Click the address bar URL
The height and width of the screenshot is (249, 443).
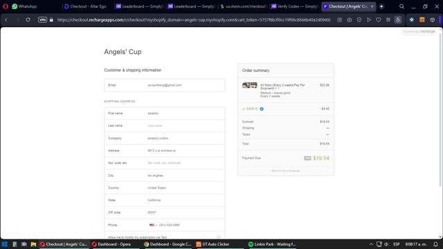point(194,20)
